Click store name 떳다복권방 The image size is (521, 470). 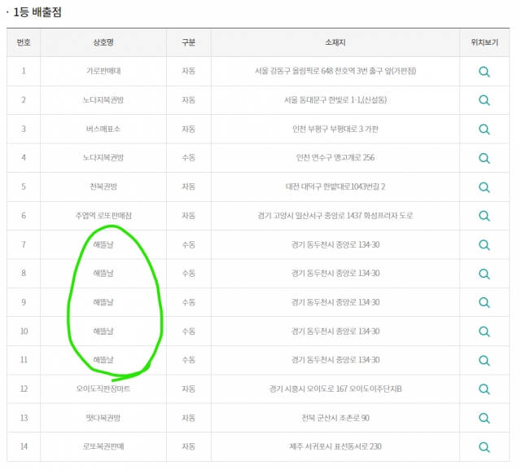click(x=103, y=418)
